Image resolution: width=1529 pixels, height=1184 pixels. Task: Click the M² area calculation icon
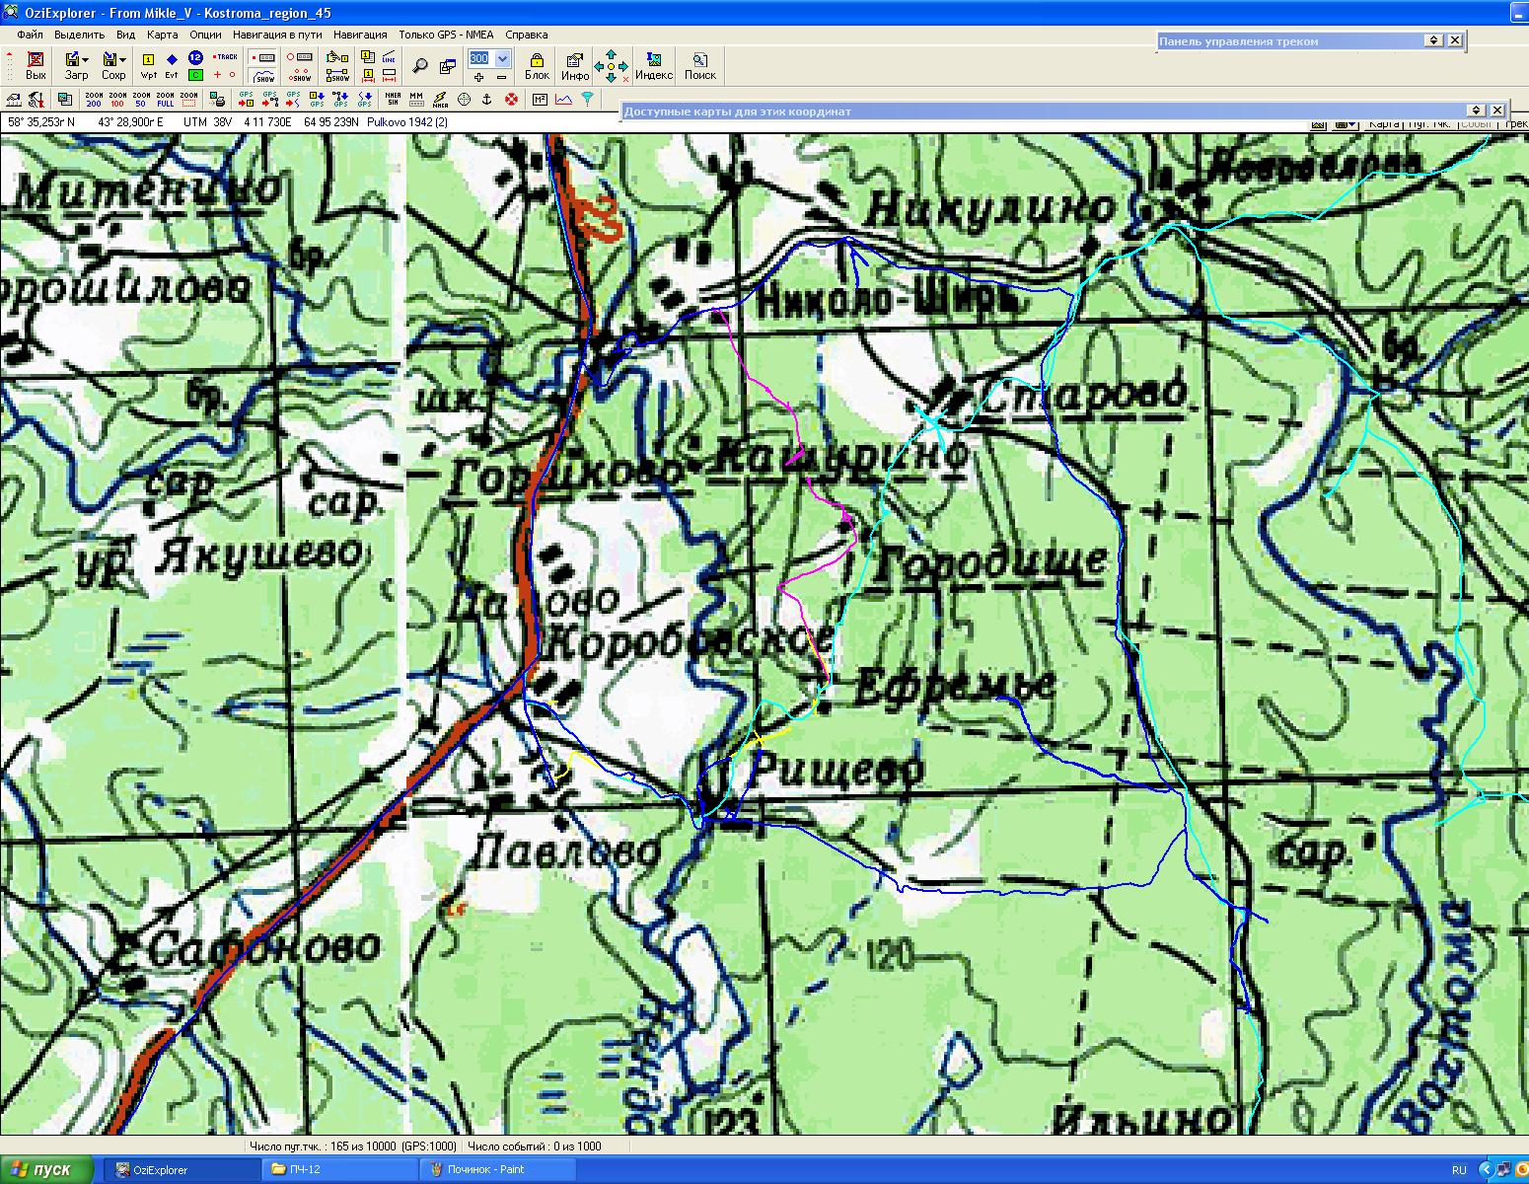point(540,99)
